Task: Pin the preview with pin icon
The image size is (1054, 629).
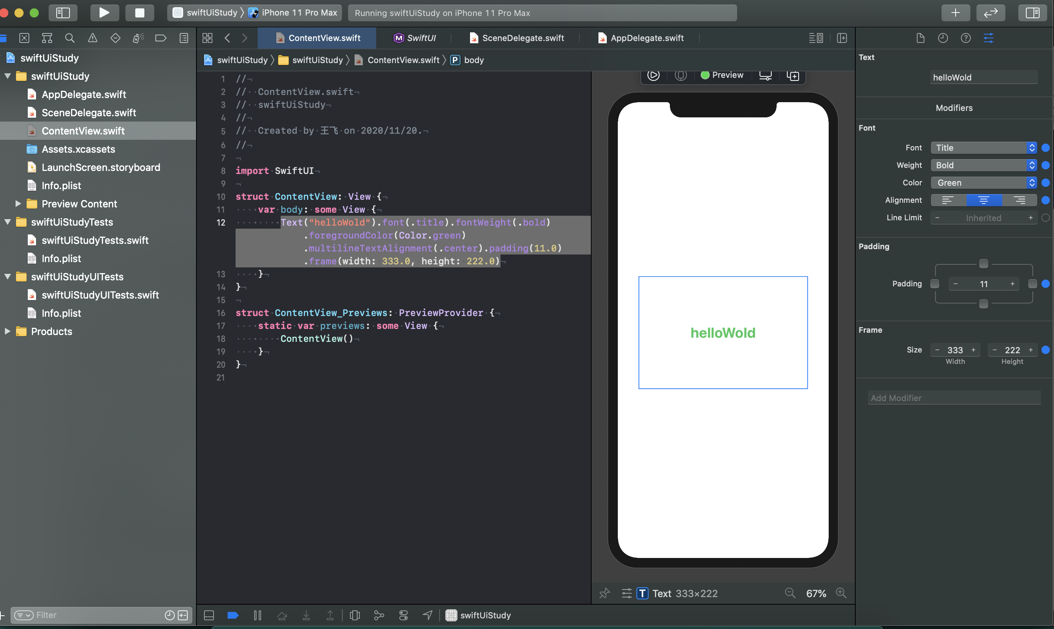Action: [605, 593]
